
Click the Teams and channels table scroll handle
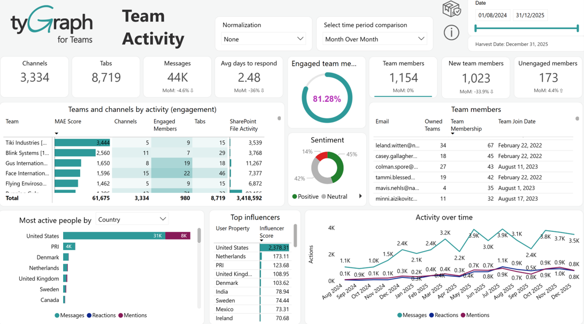pyautogui.click(x=279, y=118)
